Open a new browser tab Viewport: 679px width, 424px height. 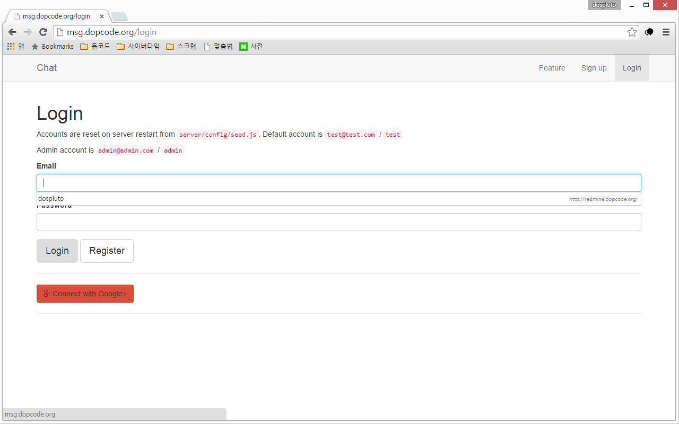pyautogui.click(x=119, y=16)
